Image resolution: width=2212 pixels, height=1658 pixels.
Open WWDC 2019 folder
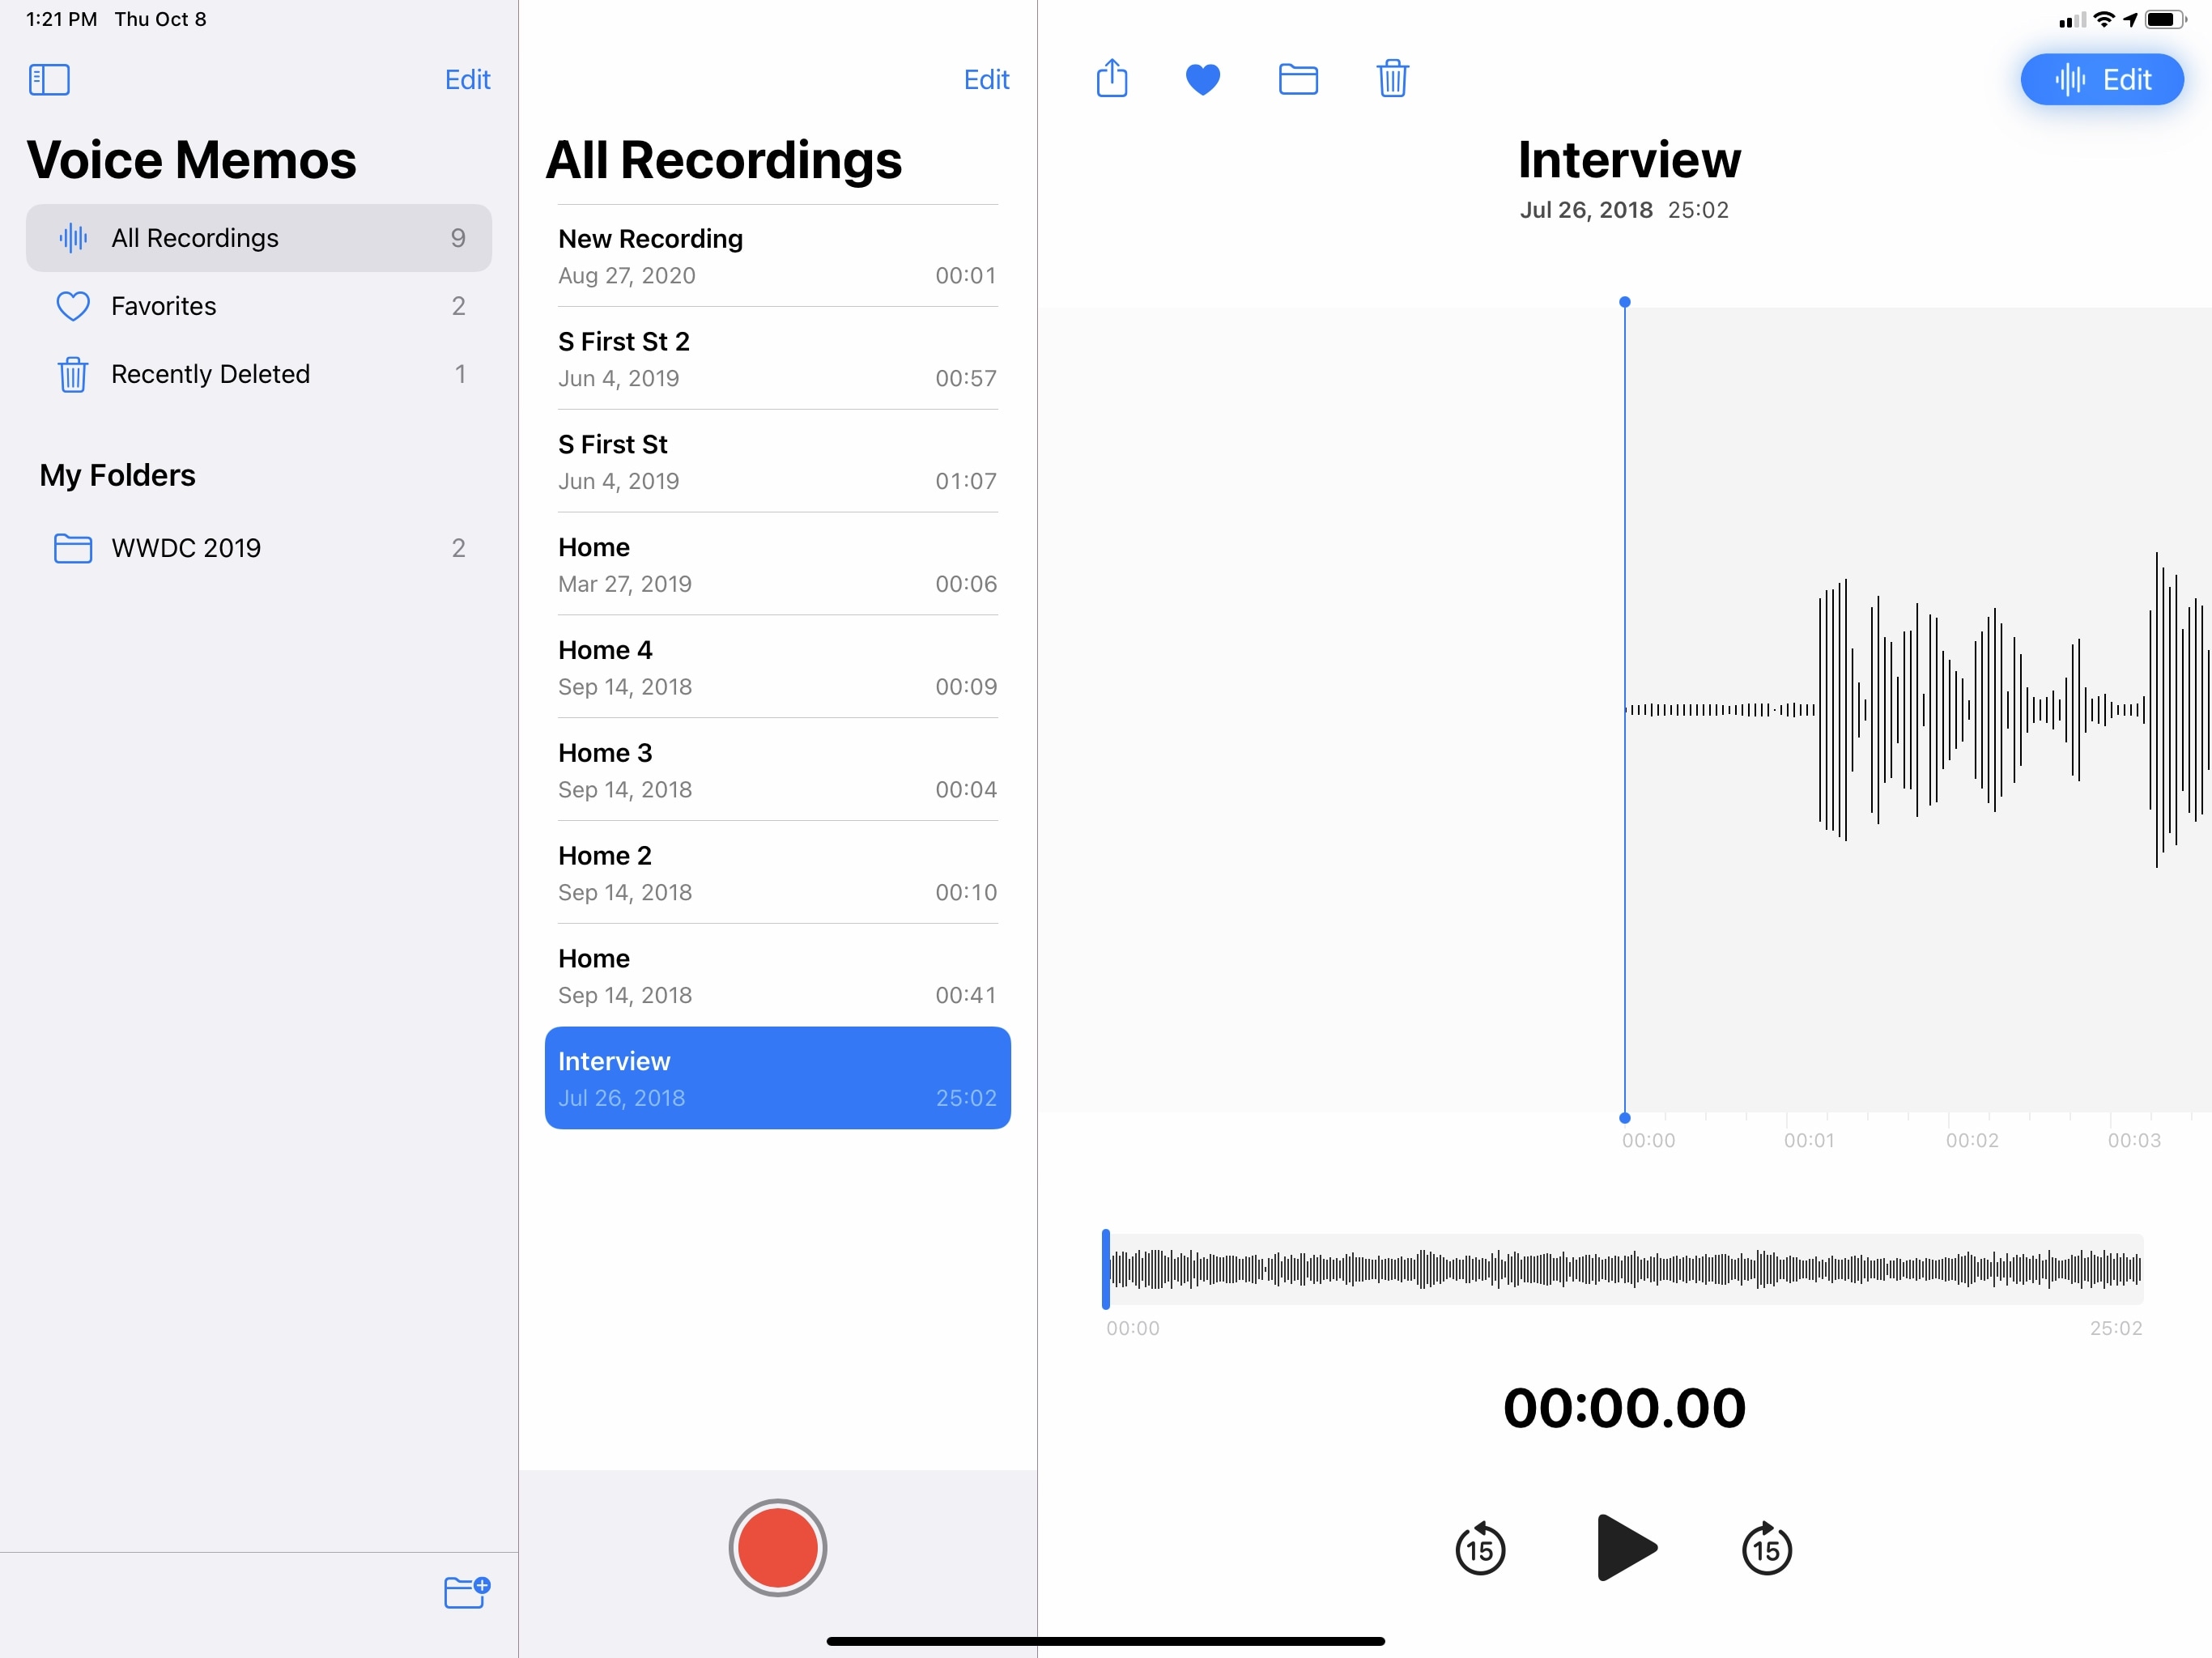pyautogui.click(x=259, y=548)
